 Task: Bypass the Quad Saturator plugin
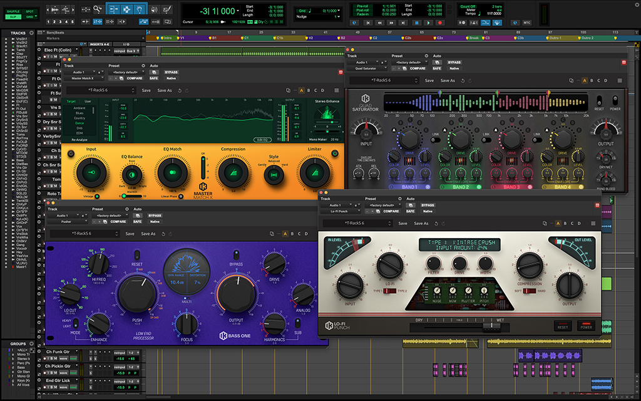click(454, 62)
